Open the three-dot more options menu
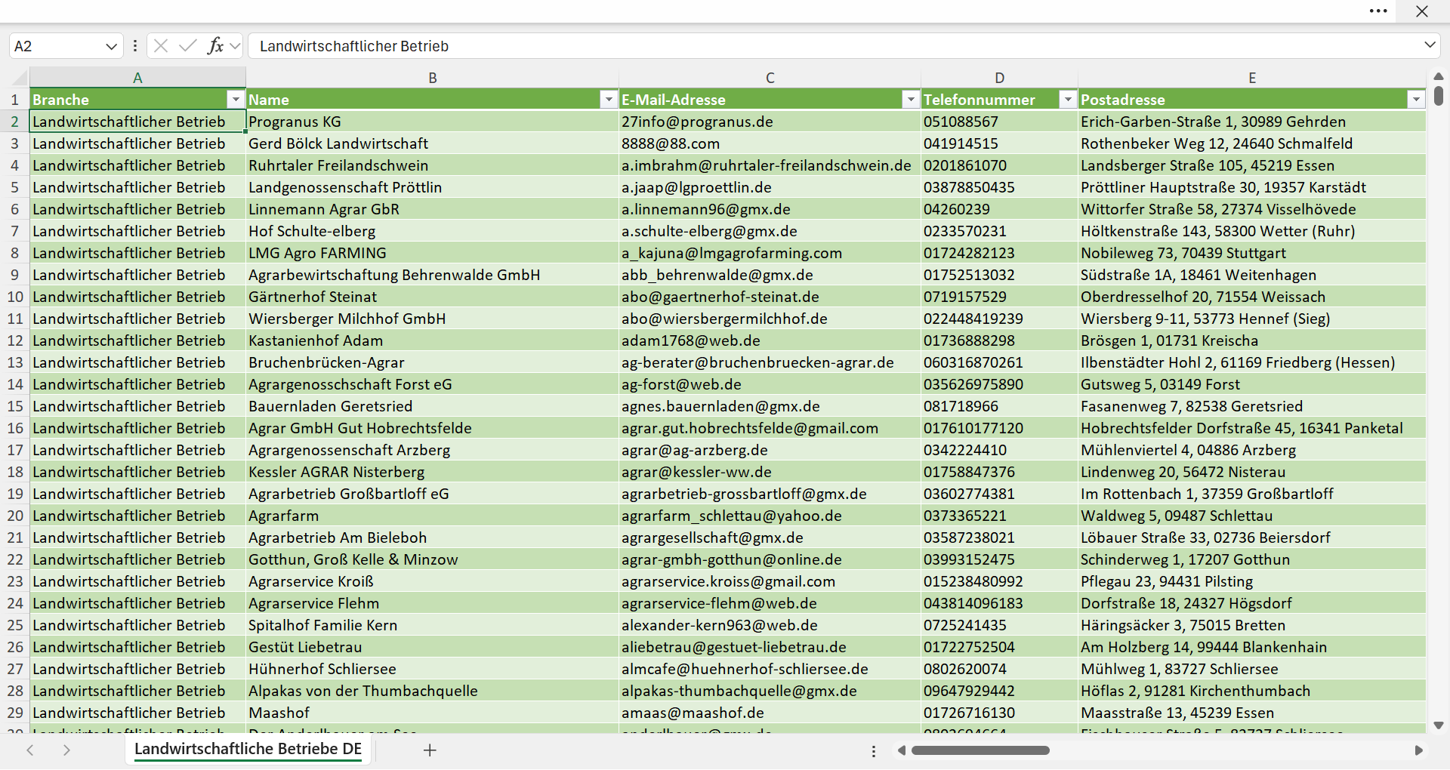The width and height of the screenshot is (1450, 770). [1378, 11]
